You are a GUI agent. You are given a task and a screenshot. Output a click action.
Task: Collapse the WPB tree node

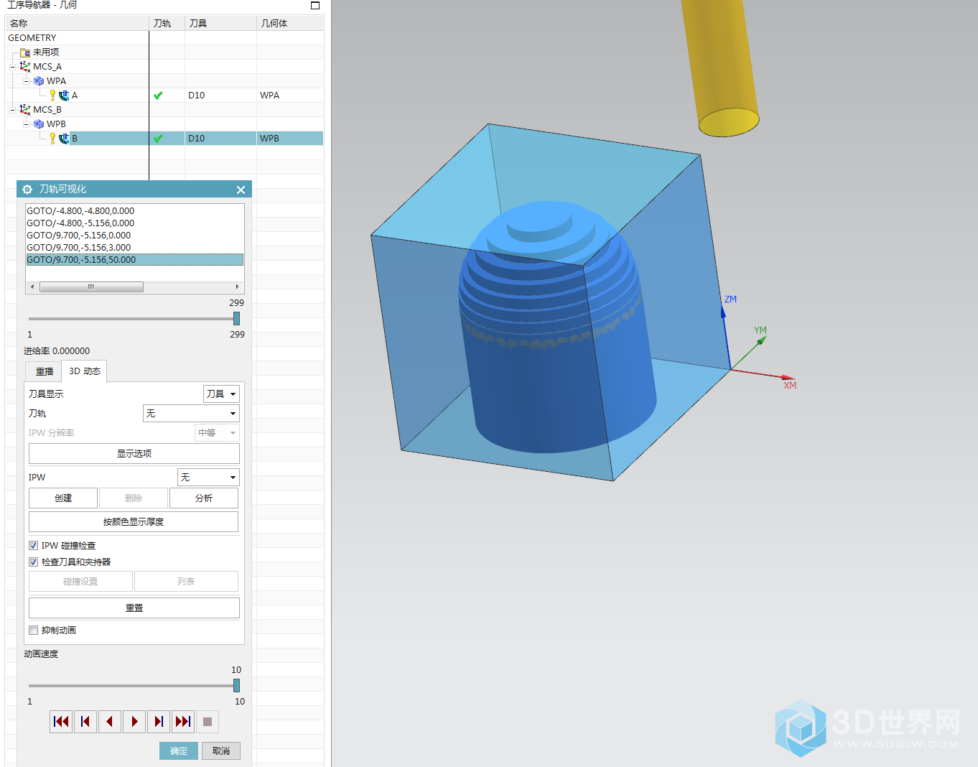click(26, 124)
